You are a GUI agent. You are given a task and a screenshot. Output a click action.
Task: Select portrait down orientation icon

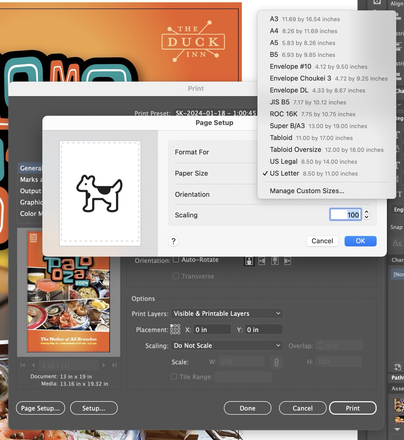[x=275, y=261]
